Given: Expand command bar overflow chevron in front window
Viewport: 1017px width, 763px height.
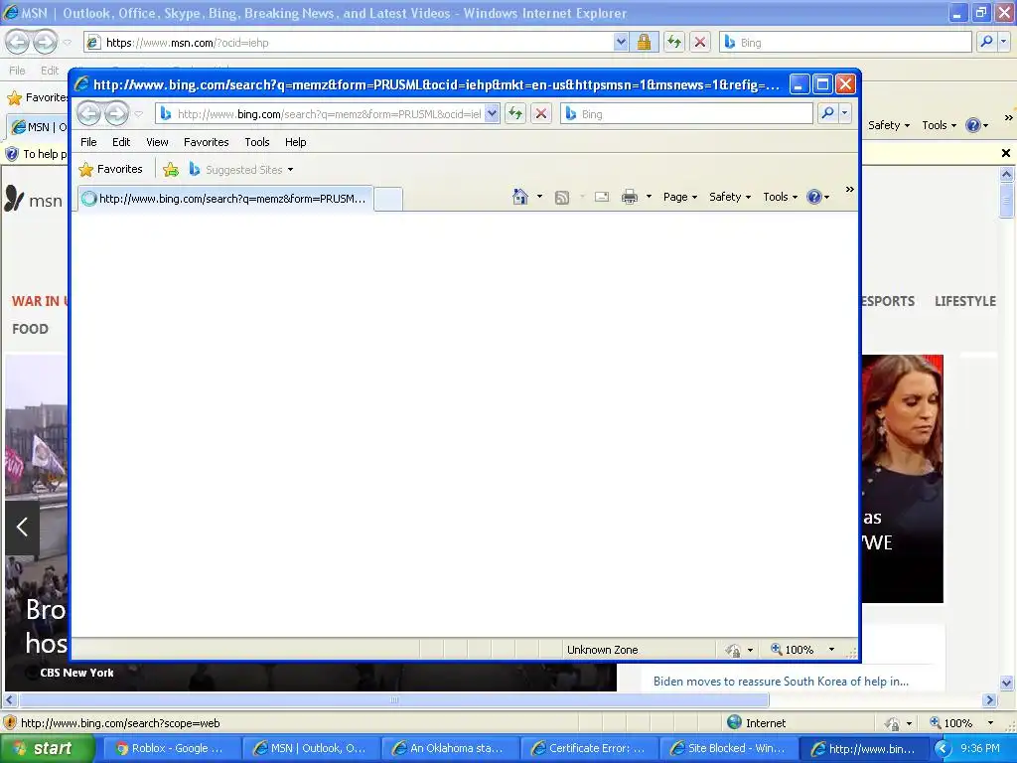Looking at the screenshot, I should pyautogui.click(x=850, y=190).
